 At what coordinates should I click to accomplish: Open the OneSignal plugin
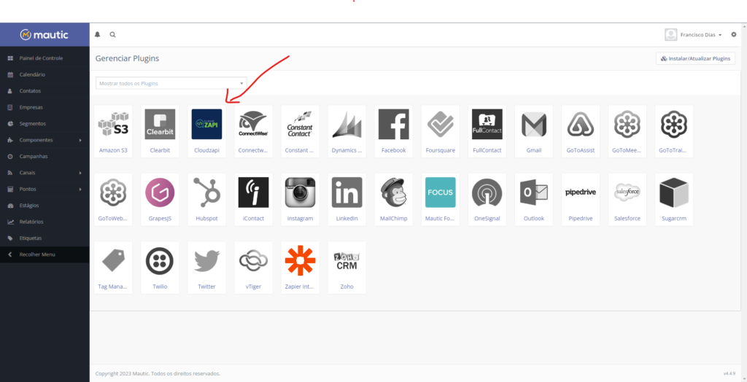click(x=487, y=200)
